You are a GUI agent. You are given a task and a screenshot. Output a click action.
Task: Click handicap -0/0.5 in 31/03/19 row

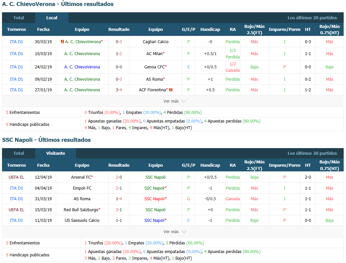click(210, 199)
